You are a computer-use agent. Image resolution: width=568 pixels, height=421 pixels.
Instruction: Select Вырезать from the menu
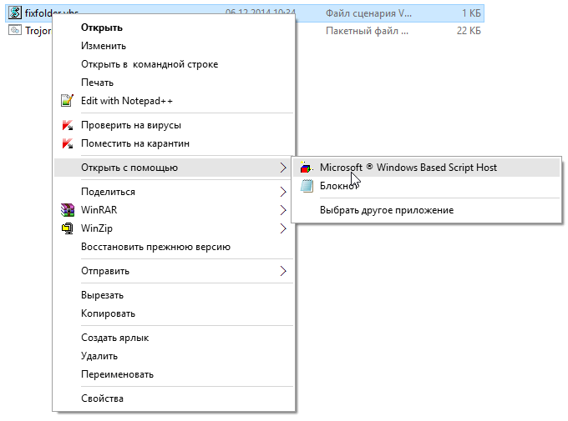[x=174, y=295]
